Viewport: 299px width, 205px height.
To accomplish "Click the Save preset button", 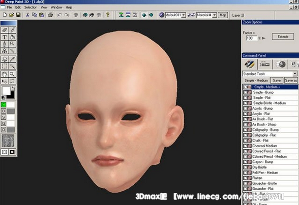I will [x=277, y=80].
